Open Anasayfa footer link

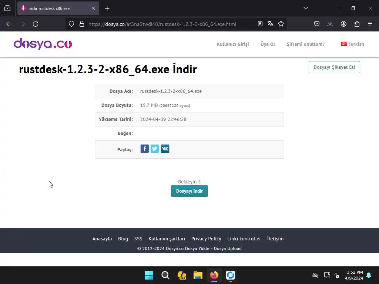tap(102, 239)
